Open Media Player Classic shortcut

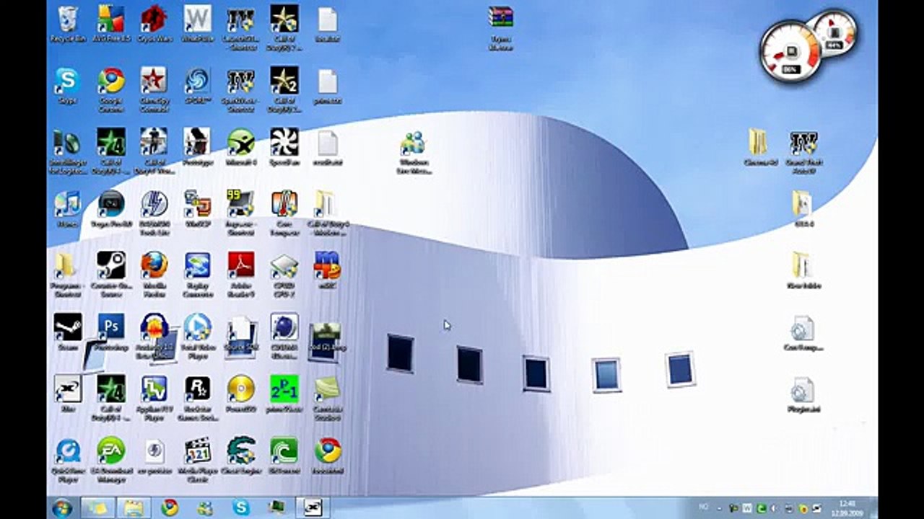coord(197,461)
